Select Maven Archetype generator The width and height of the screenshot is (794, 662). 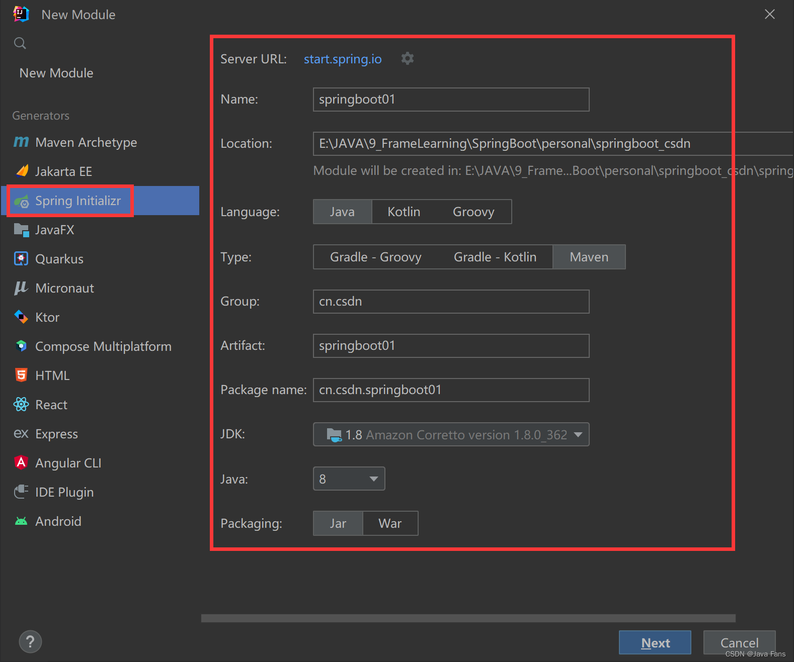100,142
